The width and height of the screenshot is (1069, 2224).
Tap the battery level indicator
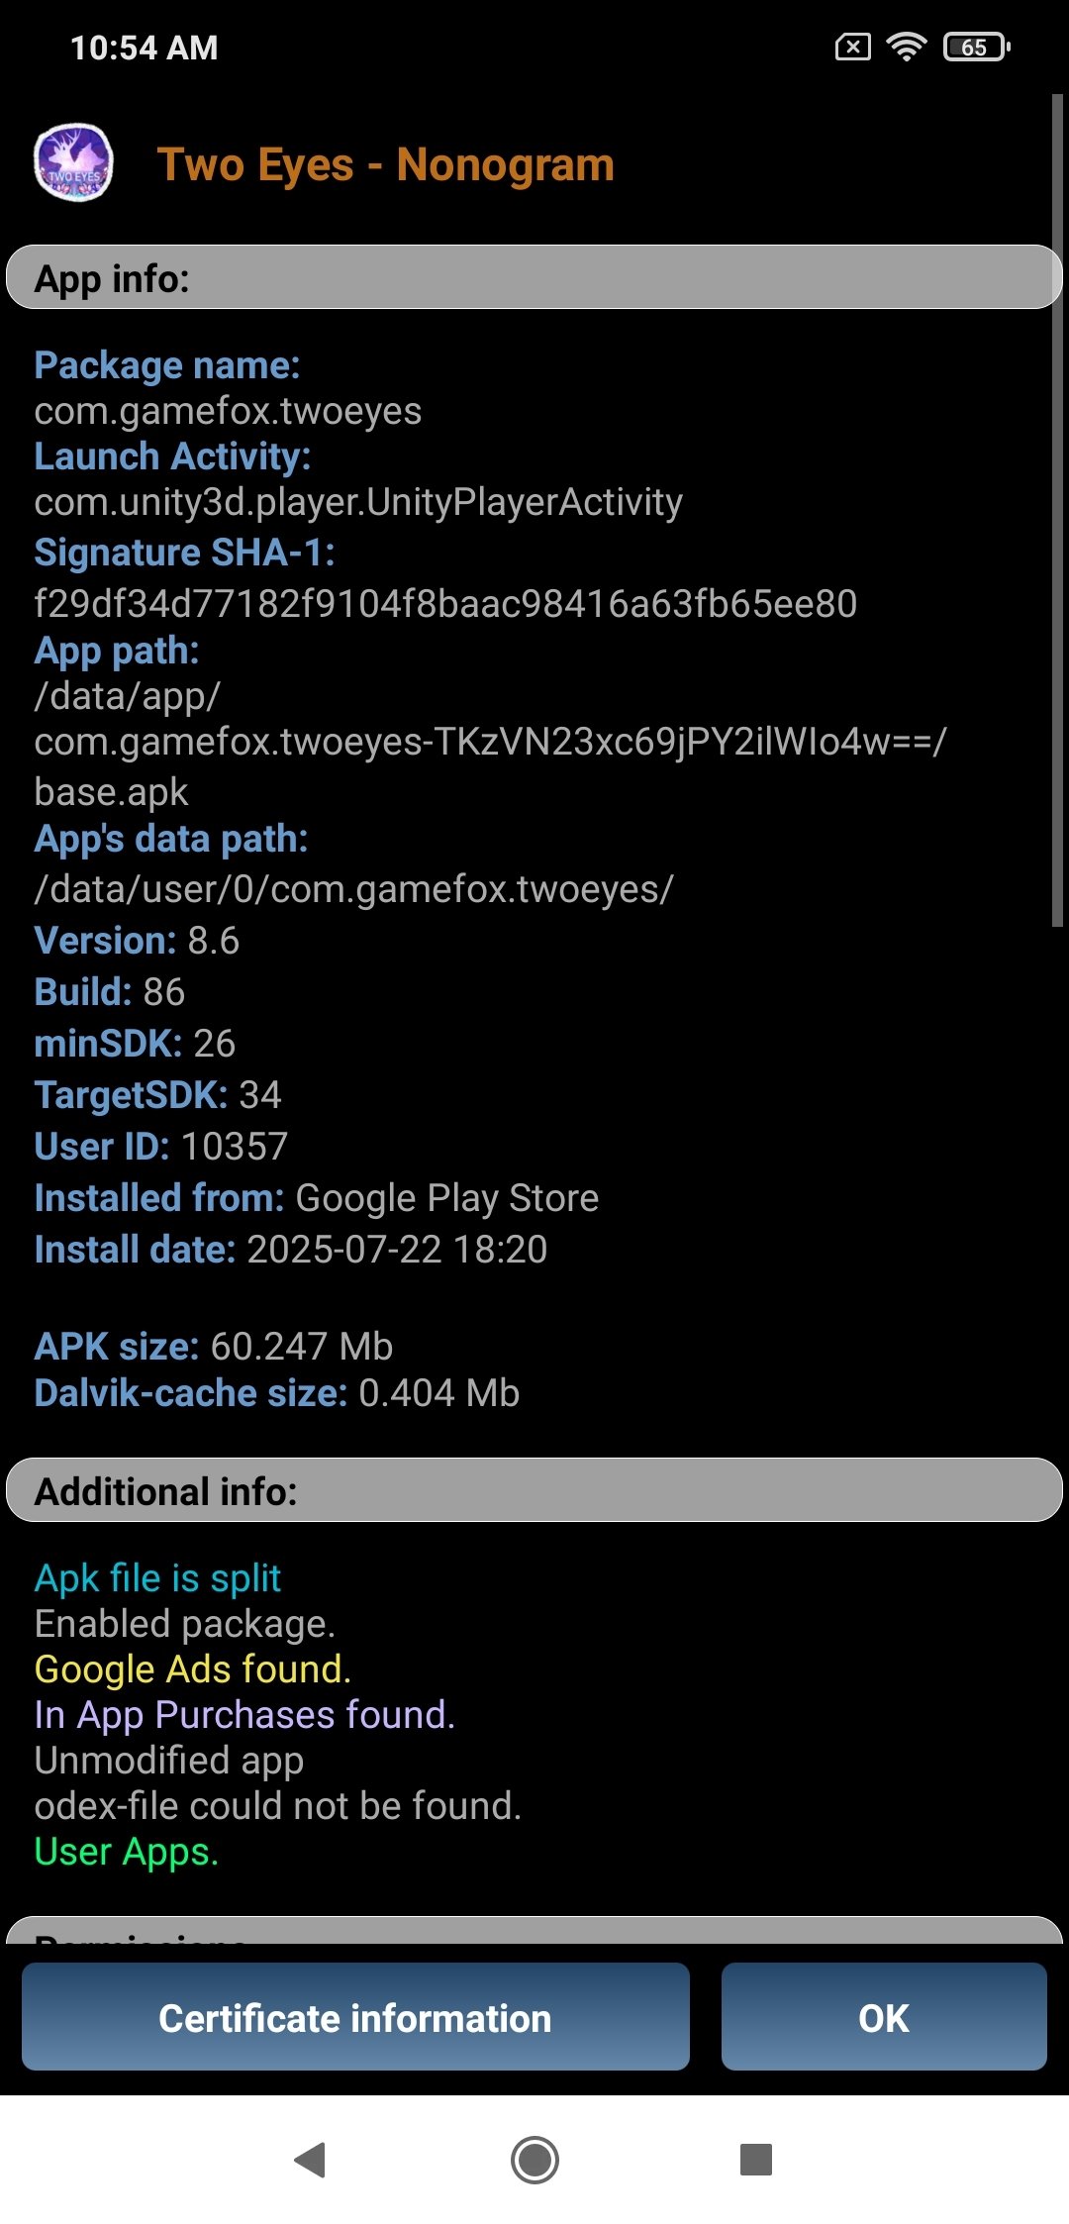tap(976, 47)
